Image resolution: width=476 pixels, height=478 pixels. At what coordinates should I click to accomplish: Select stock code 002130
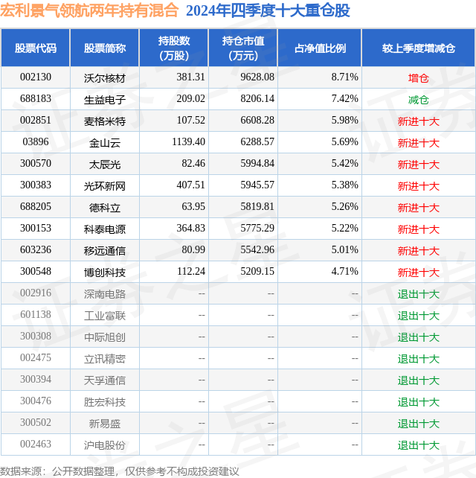click(x=36, y=77)
